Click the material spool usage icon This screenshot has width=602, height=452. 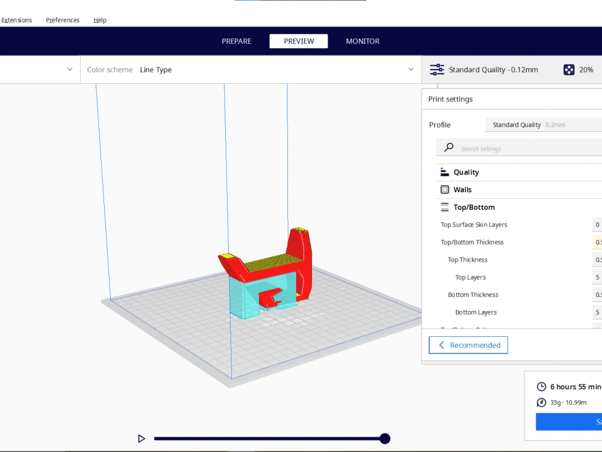click(541, 403)
